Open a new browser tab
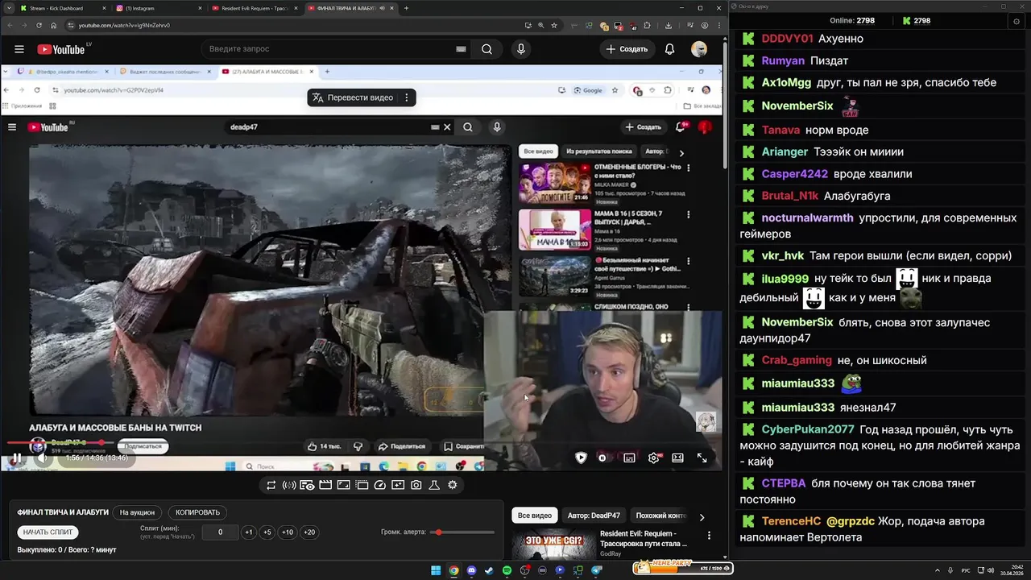The width and height of the screenshot is (1031, 580). pos(406,8)
